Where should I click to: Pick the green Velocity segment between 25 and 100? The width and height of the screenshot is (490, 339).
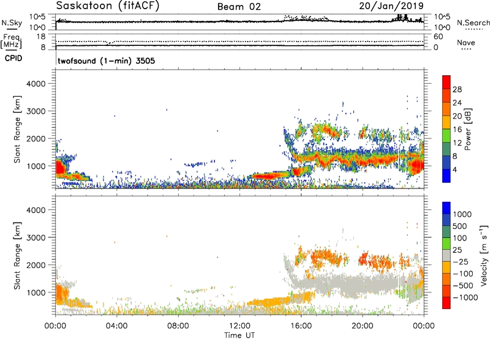point(447,244)
